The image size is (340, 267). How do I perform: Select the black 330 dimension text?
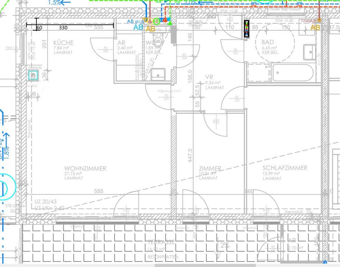tap(63, 28)
